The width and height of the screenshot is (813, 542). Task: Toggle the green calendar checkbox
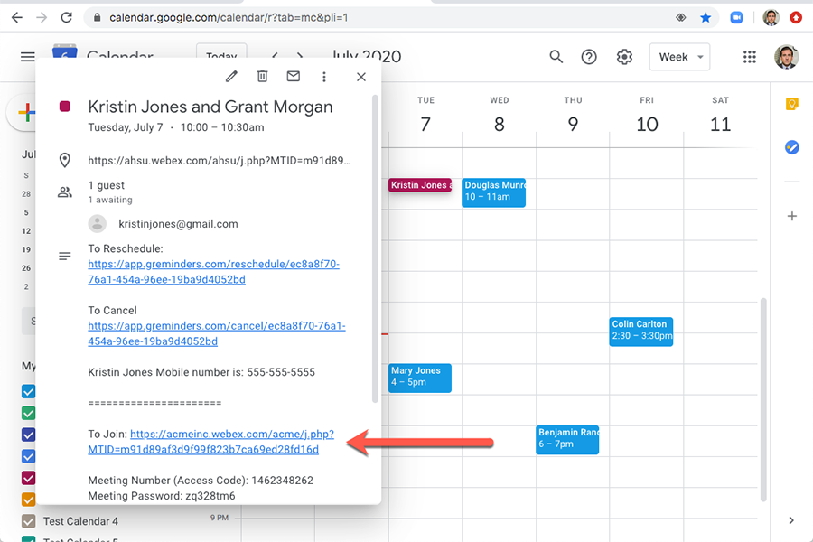point(29,414)
